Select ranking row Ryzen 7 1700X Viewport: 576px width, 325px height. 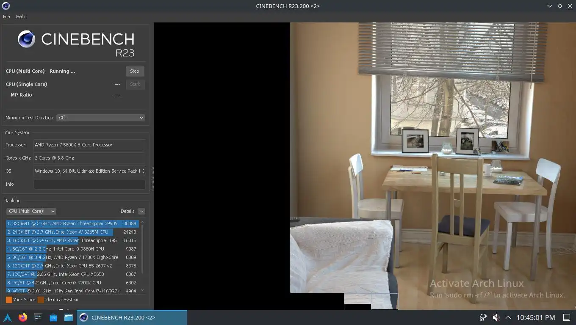click(72, 257)
